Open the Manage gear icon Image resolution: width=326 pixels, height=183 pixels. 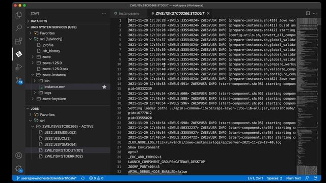click(19, 169)
